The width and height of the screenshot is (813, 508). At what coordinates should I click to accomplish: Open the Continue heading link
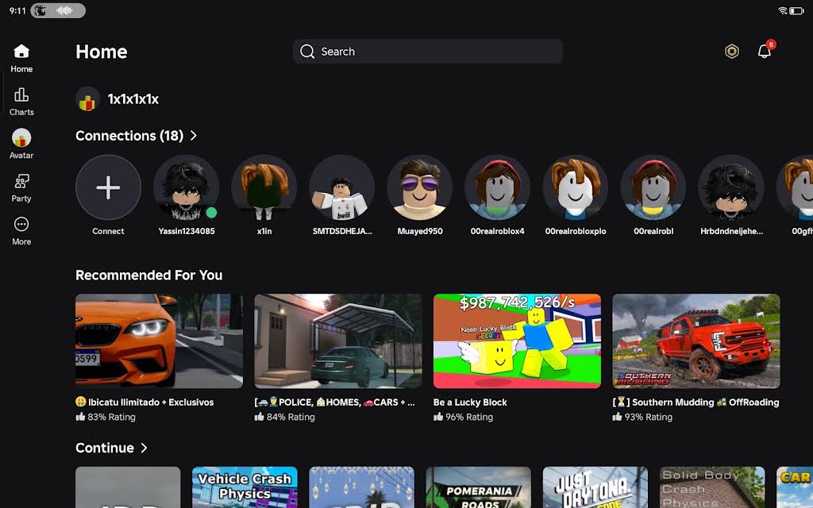point(105,448)
